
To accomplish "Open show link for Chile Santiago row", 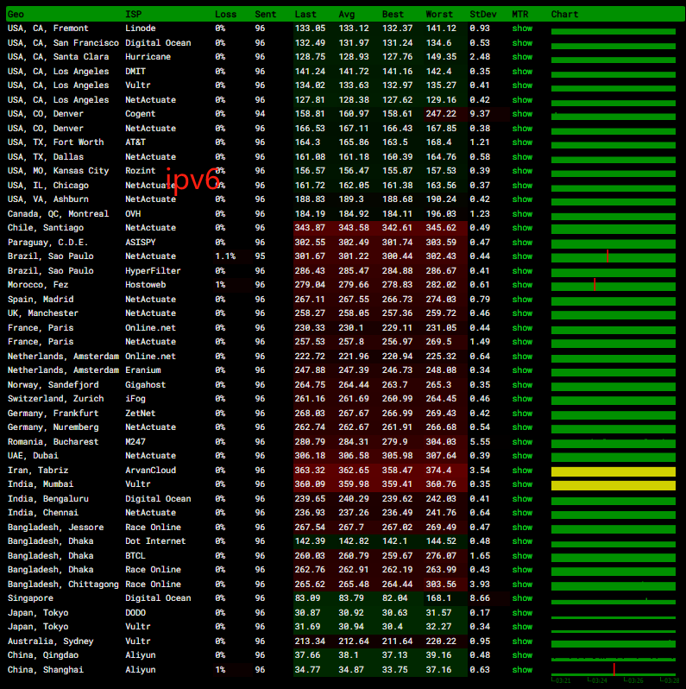I will [522, 228].
